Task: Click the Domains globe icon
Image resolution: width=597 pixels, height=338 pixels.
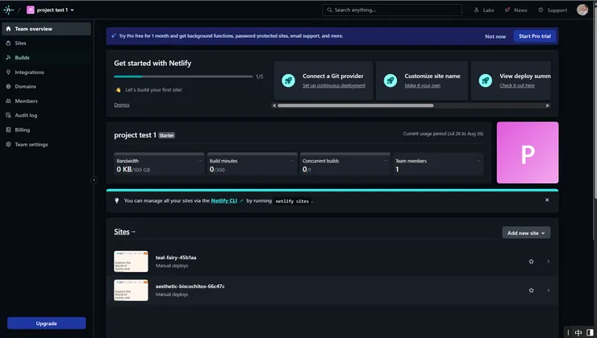Action: coord(8,86)
